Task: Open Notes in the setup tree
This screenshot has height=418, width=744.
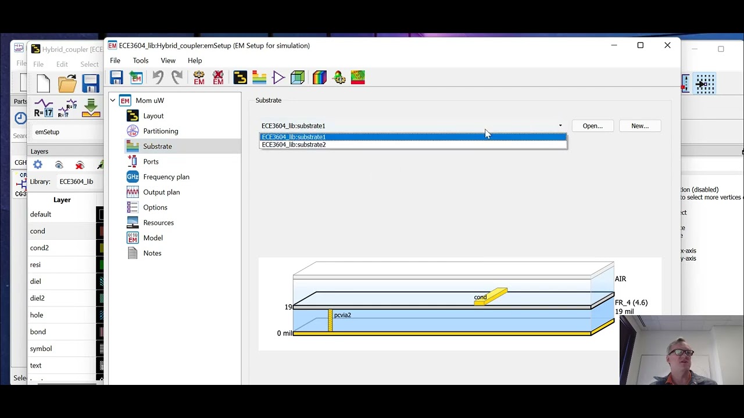Action: point(152,253)
